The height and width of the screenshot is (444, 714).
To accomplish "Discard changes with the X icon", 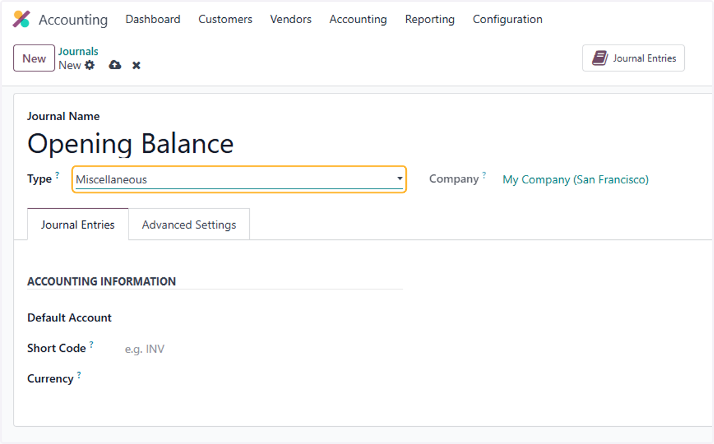I will point(136,65).
